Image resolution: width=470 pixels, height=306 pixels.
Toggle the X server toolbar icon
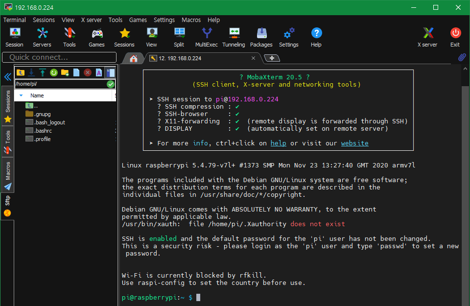428,37
